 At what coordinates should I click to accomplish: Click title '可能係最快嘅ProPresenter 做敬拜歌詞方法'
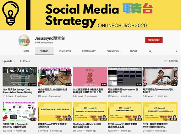pyautogui.click(x=123, y=91)
